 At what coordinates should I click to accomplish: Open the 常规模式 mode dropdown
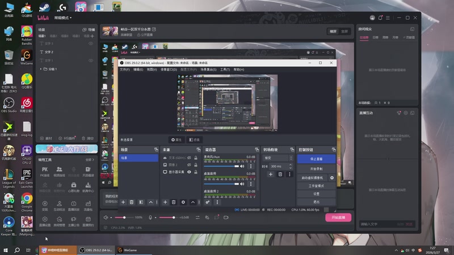(63, 18)
